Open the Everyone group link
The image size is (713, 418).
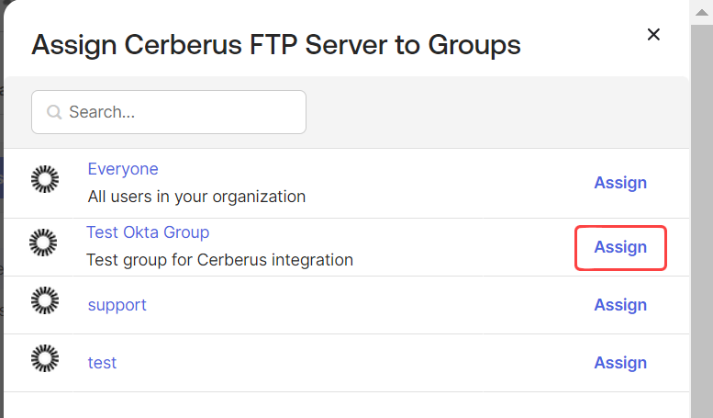123,169
